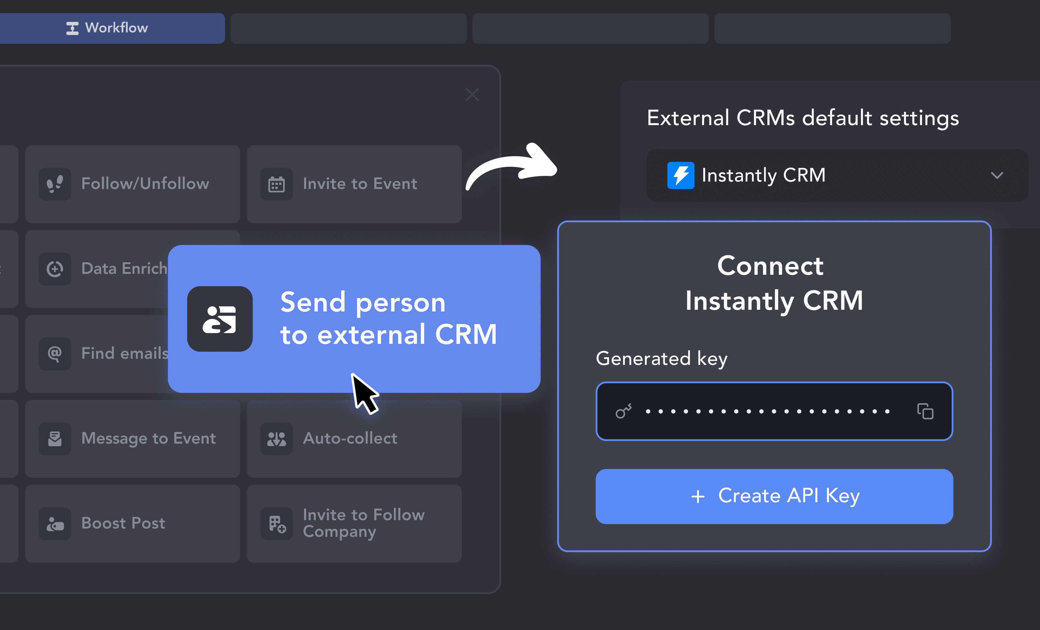Screen dimensions: 1040x630
Task: Click the Message to Event inbox icon
Action: click(55, 439)
